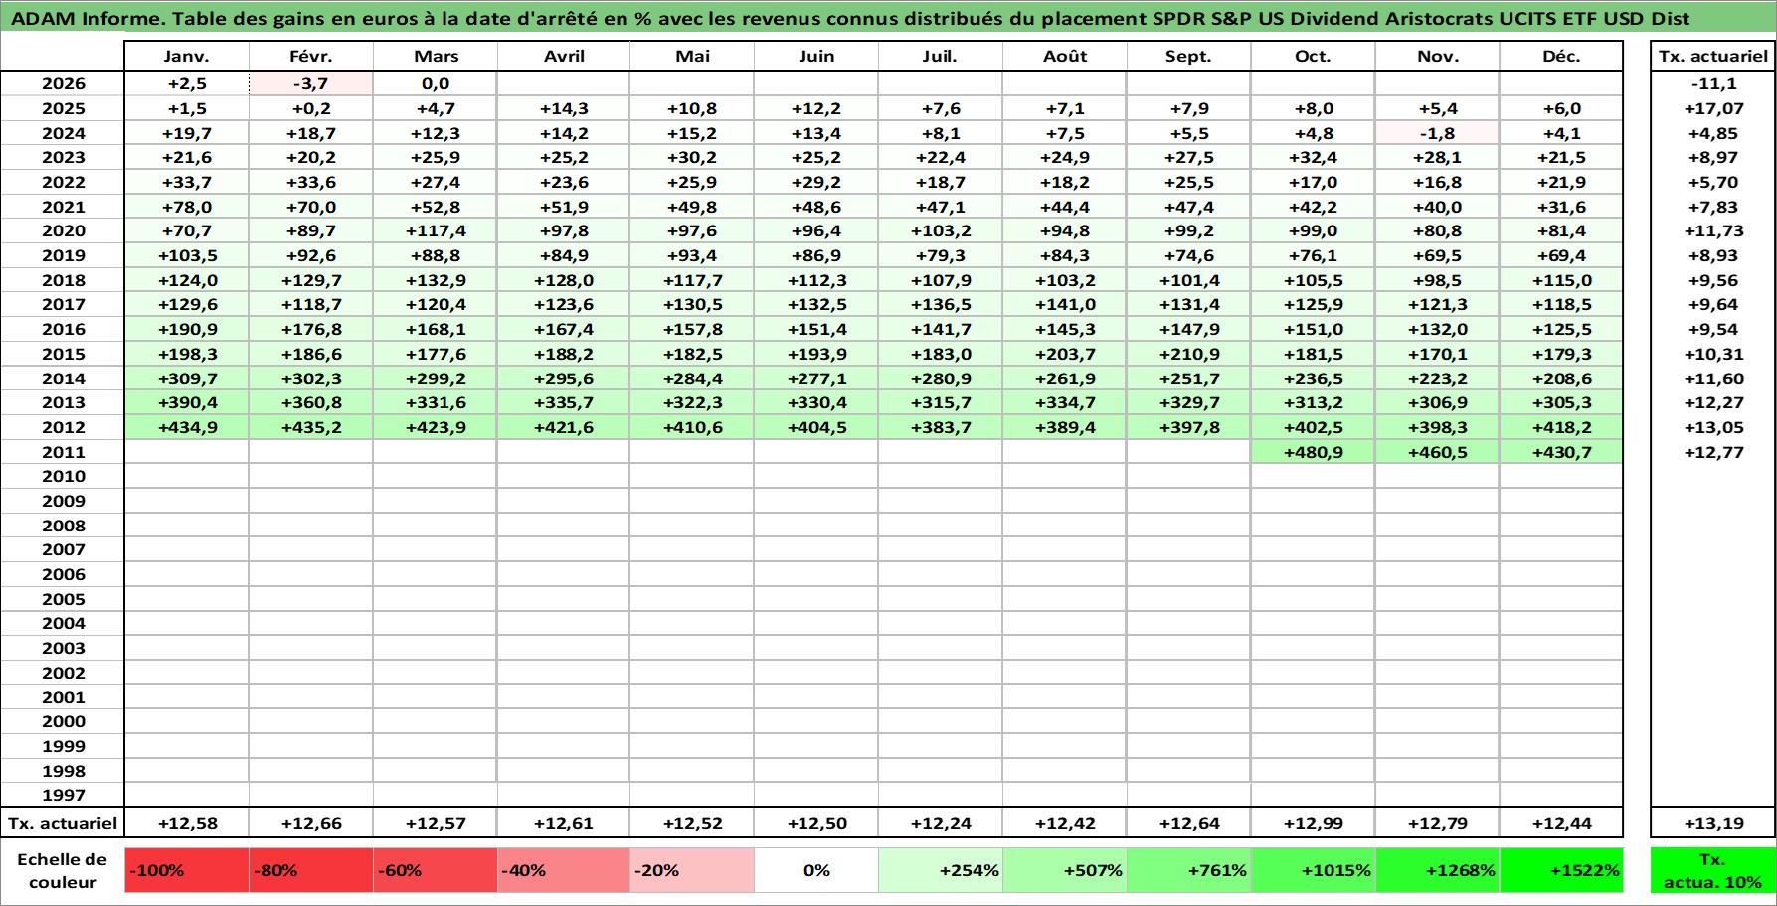Click the -1,8 cell in 2024 Nov.
This screenshot has width=1777, height=906.
point(1438,133)
